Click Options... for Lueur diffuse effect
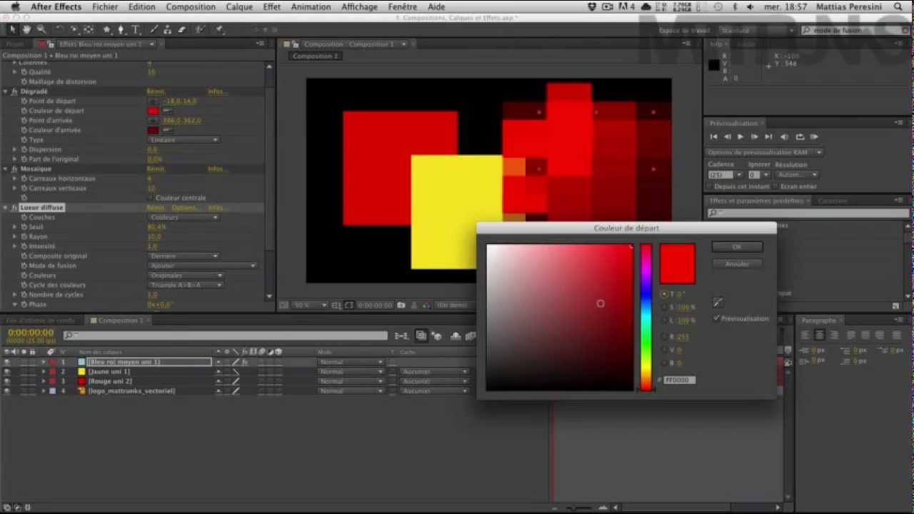The image size is (914, 514). (x=185, y=208)
